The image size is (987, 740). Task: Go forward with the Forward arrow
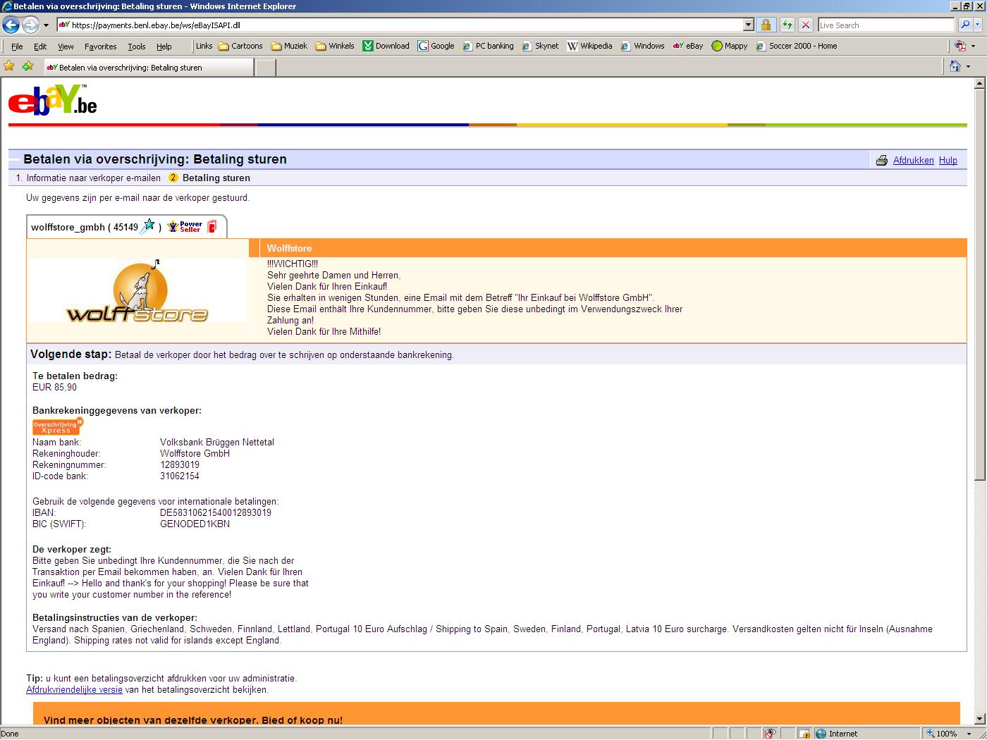click(30, 25)
